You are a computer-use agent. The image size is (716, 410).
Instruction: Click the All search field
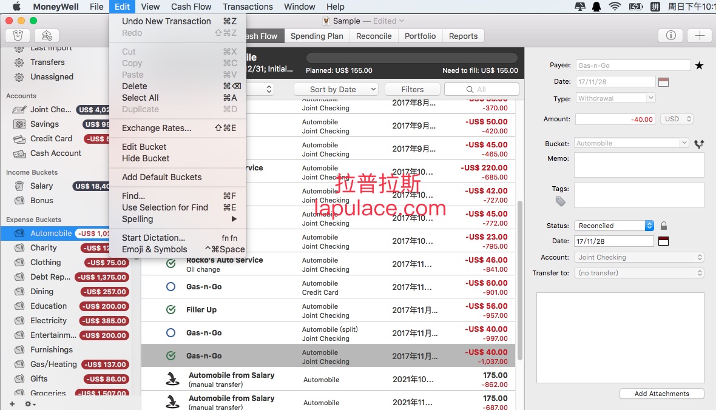[482, 90]
